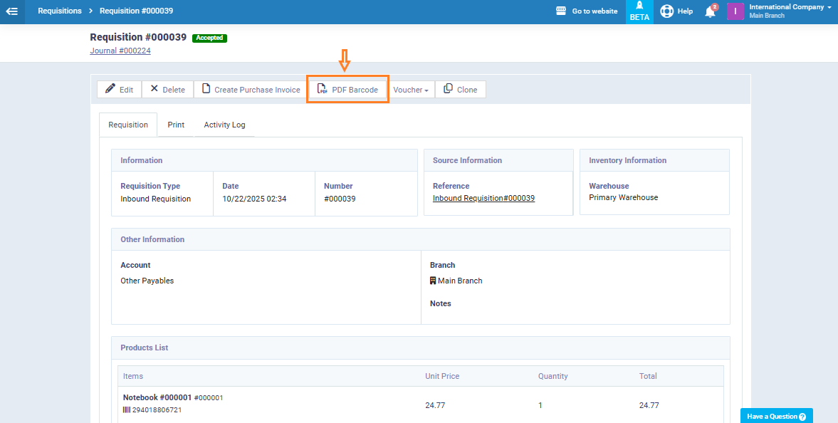This screenshot has width=838, height=423.
Task: Click the Edit pencil button
Action: 119,90
